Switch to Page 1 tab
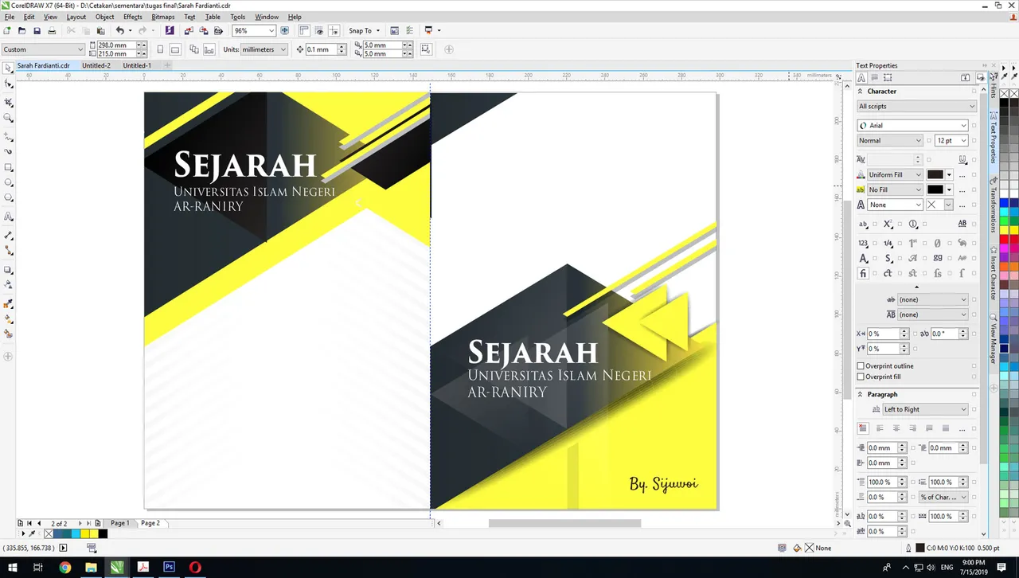 point(119,523)
